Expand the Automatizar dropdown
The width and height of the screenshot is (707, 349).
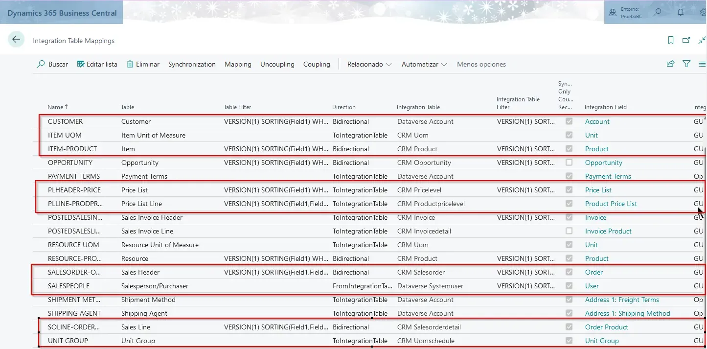click(x=424, y=64)
